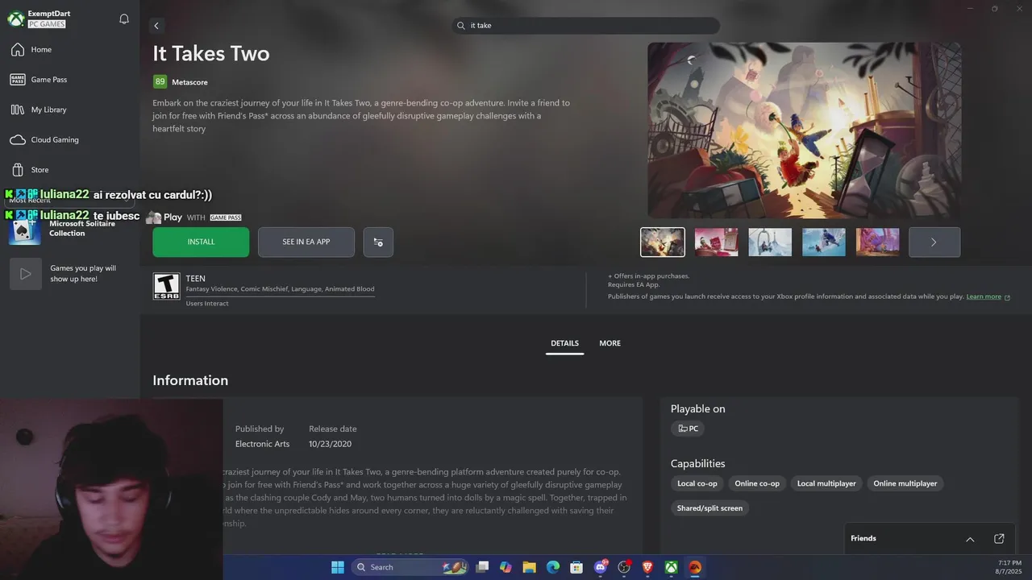1032x580 pixels.
Task: Click the Online co-op capability chip
Action: click(x=757, y=483)
